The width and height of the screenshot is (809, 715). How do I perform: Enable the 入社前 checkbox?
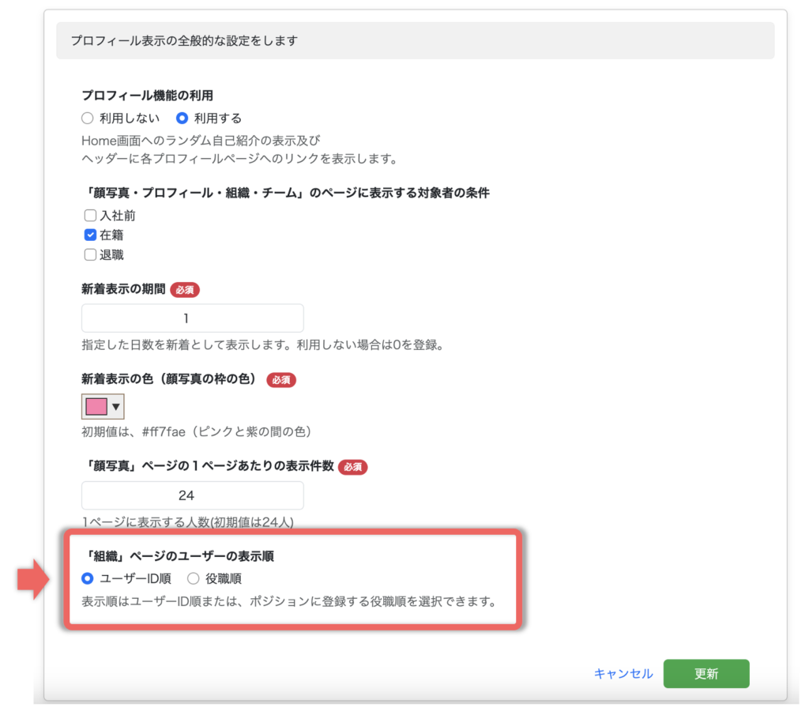[90, 215]
